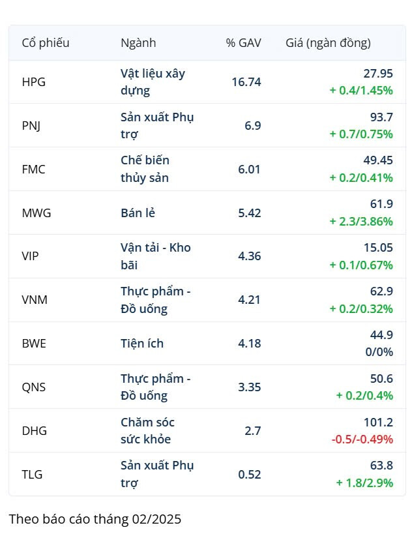Click the "Cổ phiếu" column header
The height and width of the screenshot is (536, 412).
click(x=46, y=43)
